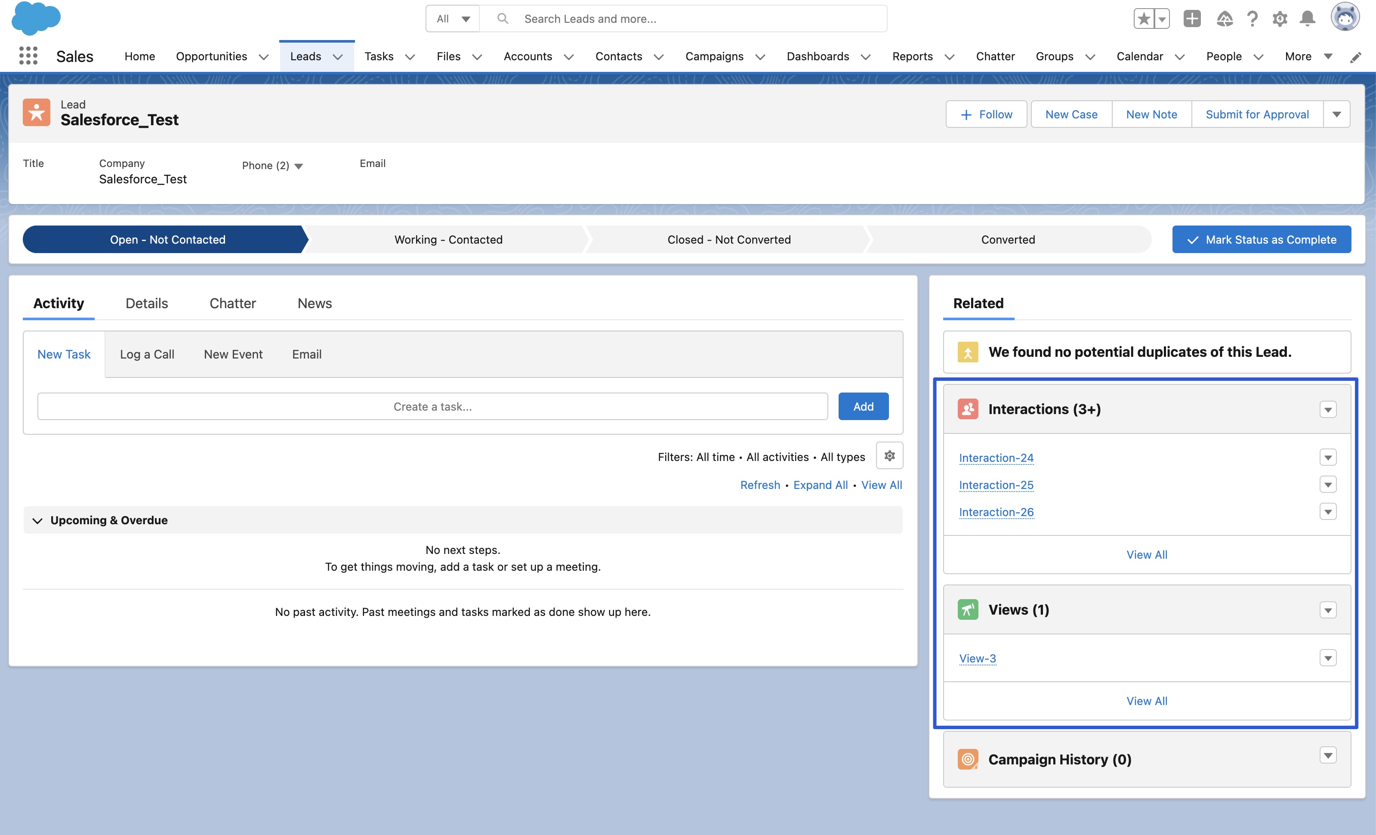Viewport: 1376px width, 835px height.
Task: Open the Notifications bell
Action: click(1308, 19)
